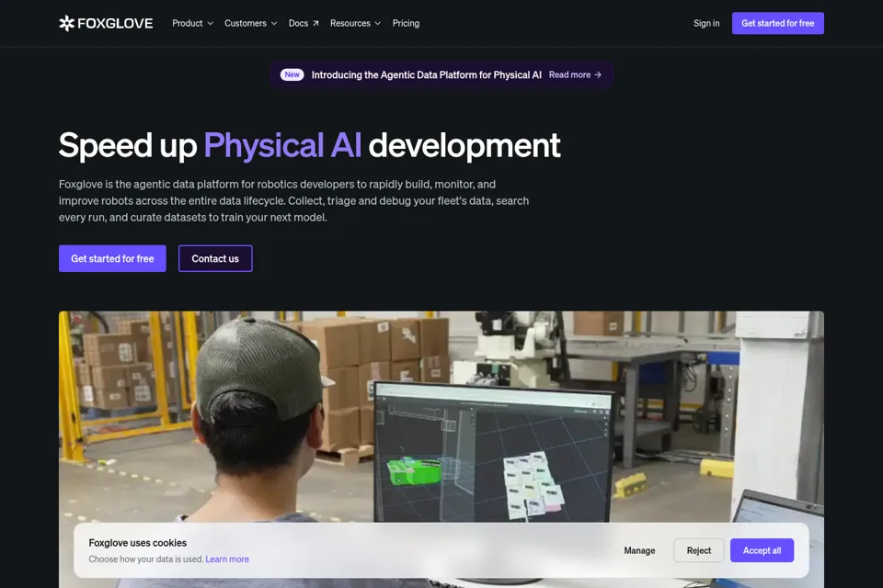Click hero Get started for free button
This screenshot has height=588, width=883.
(112, 258)
